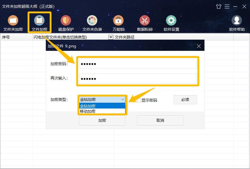The width and height of the screenshot is (250, 169).
Task: Click the 加密密码 password input field
Action: [x=137, y=63]
